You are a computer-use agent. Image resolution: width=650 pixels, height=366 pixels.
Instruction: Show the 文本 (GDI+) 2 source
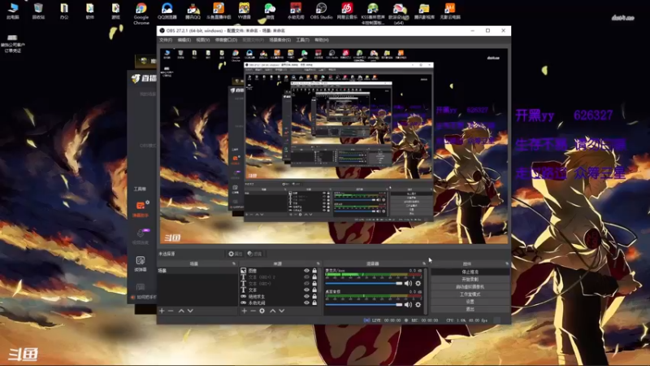[x=307, y=277]
